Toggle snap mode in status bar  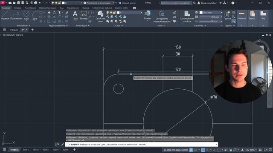click(x=195, y=150)
